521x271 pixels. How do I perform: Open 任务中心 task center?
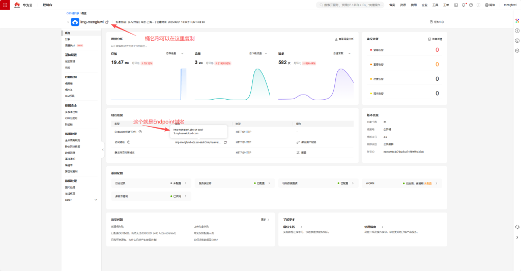tap(437, 22)
